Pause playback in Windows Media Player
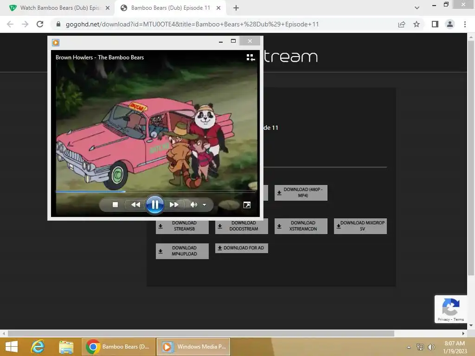The width and height of the screenshot is (475, 356). point(155,205)
